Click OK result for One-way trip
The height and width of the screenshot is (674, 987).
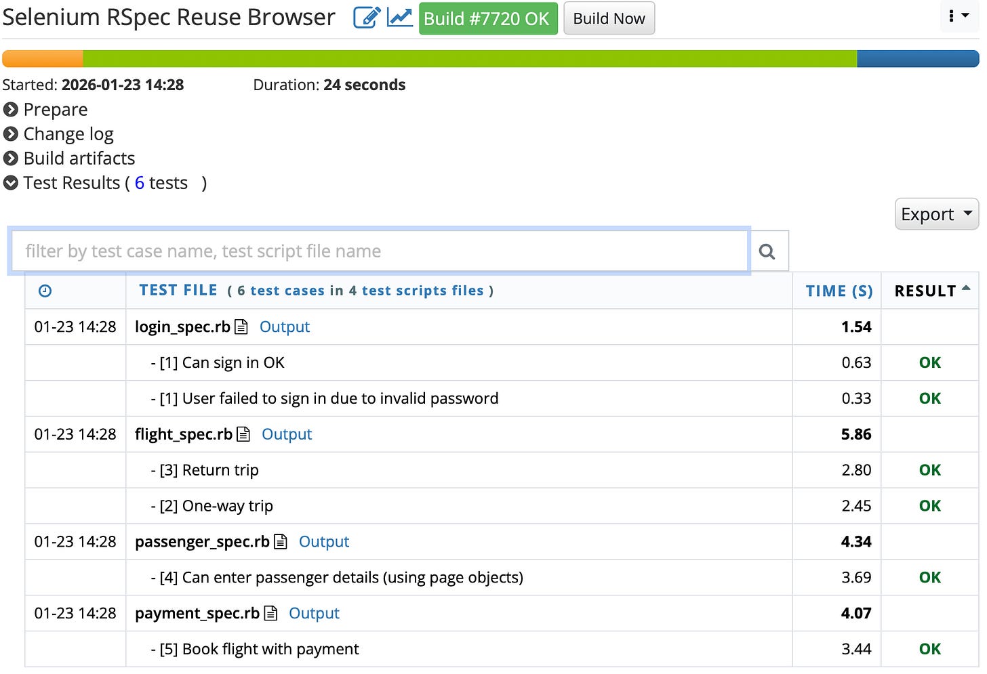pyautogui.click(x=930, y=506)
